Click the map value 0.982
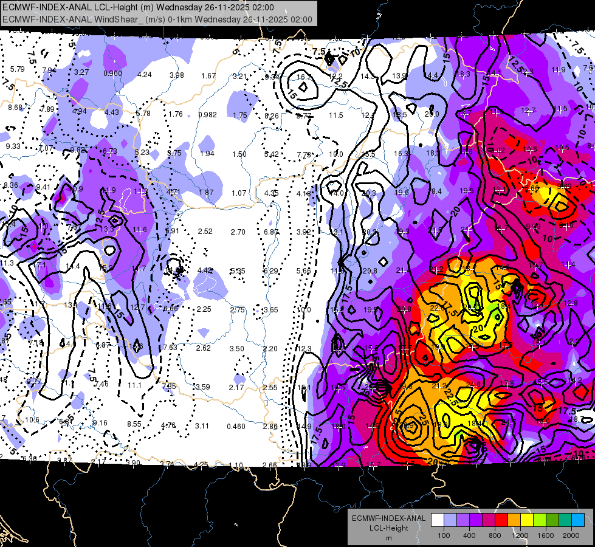The image size is (595, 547). click(x=207, y=115)
